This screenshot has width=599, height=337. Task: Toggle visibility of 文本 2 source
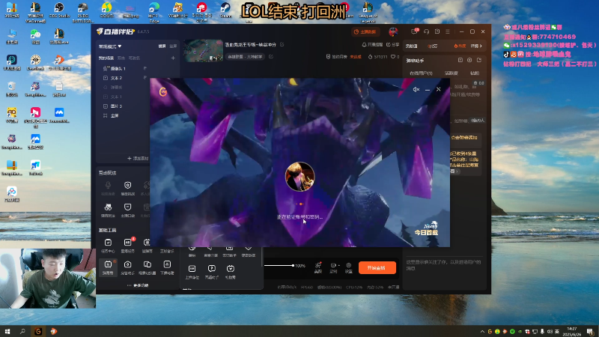[x=145, y=78]
